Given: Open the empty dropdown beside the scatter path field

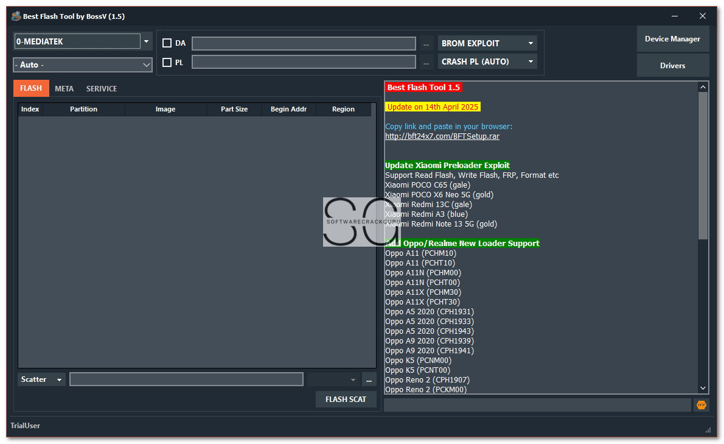Looking at the screenshot, I should [332, 380].
